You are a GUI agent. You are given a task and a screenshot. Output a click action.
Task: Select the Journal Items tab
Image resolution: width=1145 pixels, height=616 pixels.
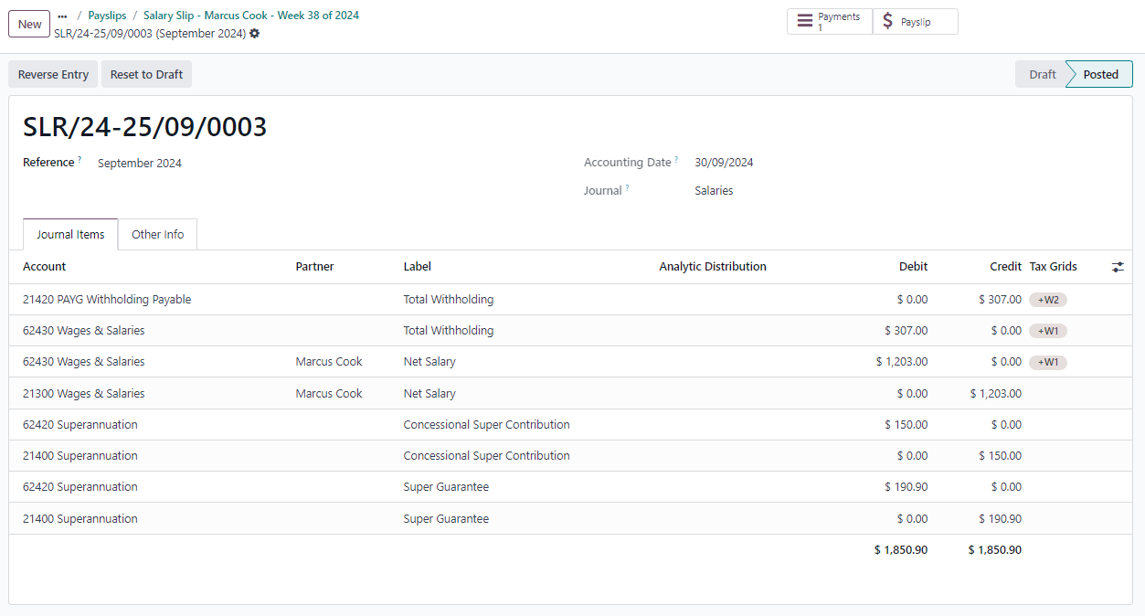pos(70,235)
